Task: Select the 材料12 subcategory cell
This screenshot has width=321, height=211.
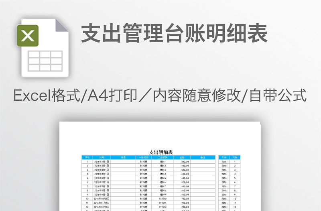Action: pos(163,207)
